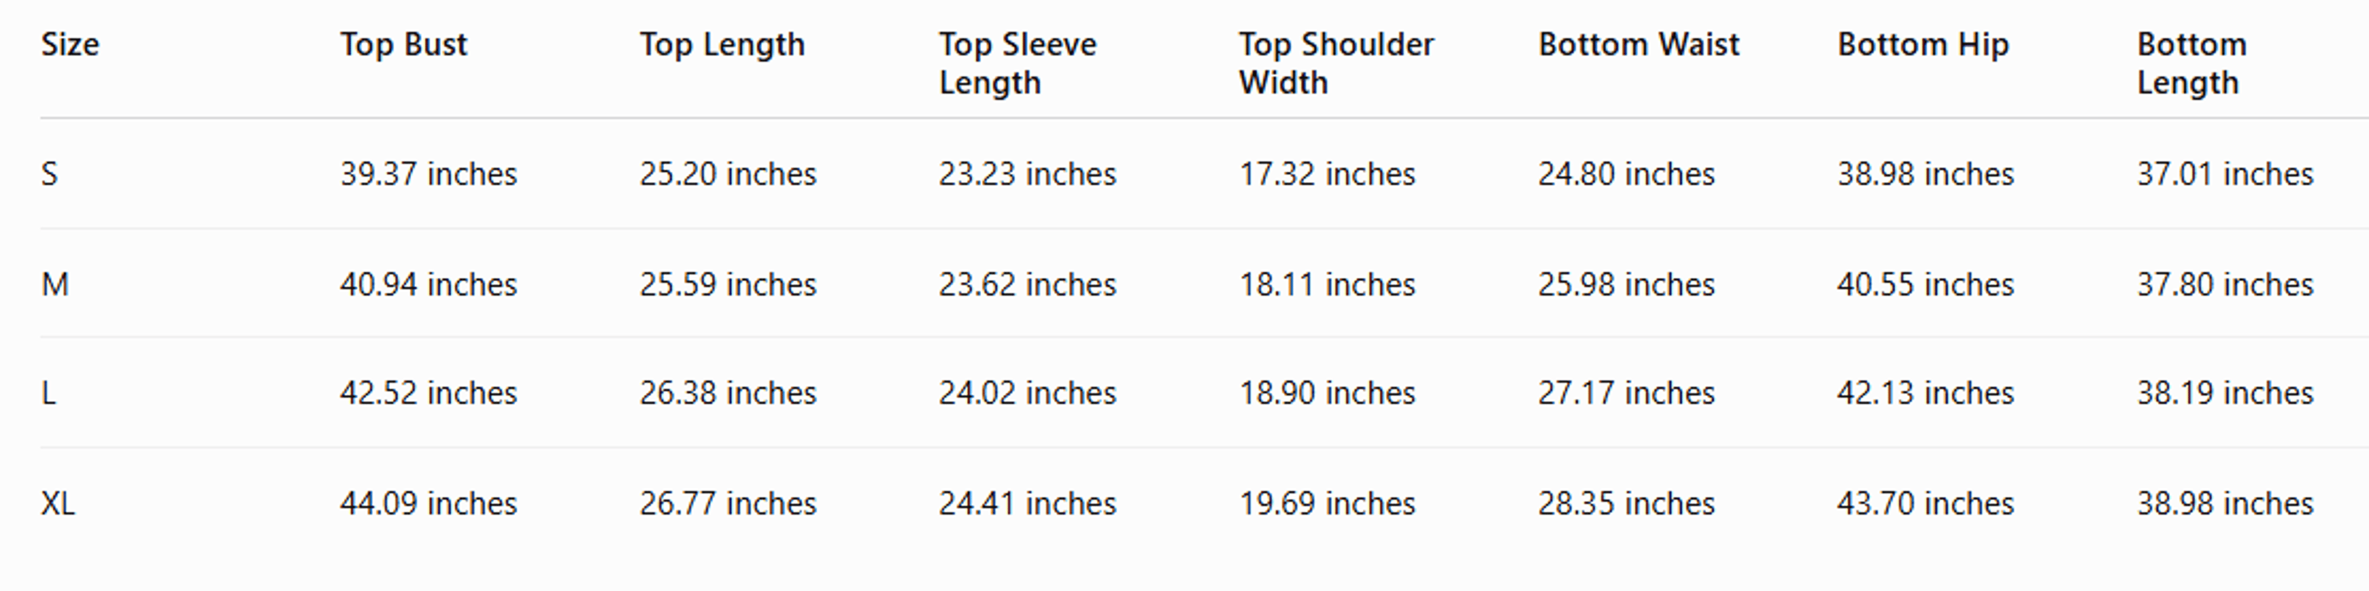Click the 39.37 inches bust cell
Viewport: 2369px width, 591px height.
(429, 174)
